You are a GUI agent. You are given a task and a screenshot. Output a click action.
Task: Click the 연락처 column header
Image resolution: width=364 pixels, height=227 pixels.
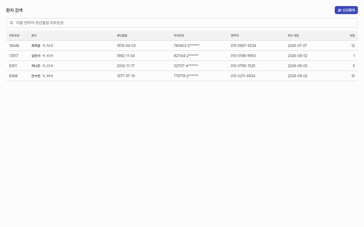coord(235,36)
